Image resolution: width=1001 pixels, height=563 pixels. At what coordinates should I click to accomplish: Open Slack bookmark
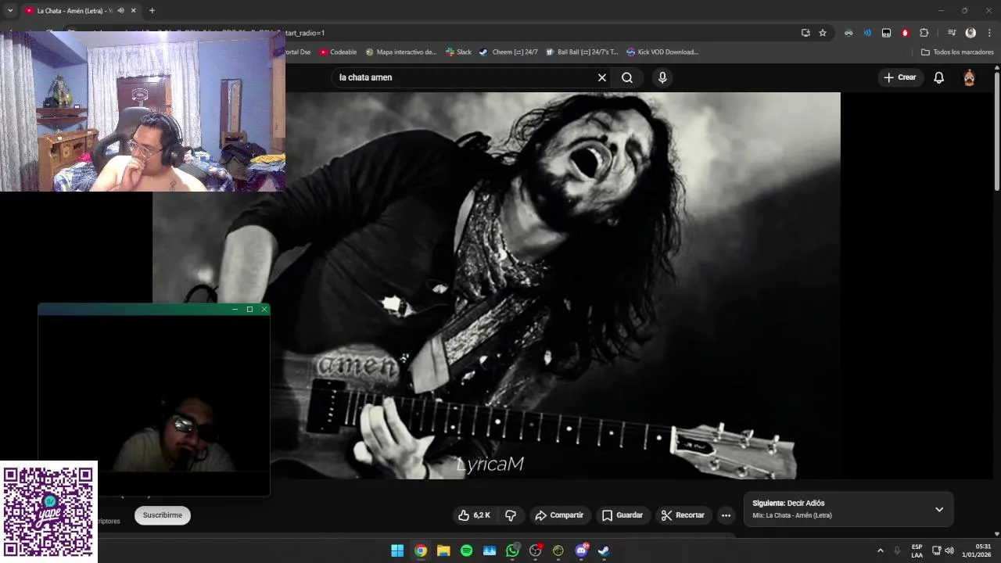[x=458, y=52]
